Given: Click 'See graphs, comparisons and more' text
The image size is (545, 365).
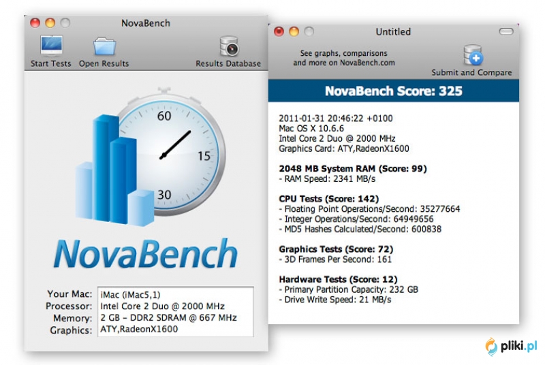Looking at the screenshot, I should (x=344, y=58).
